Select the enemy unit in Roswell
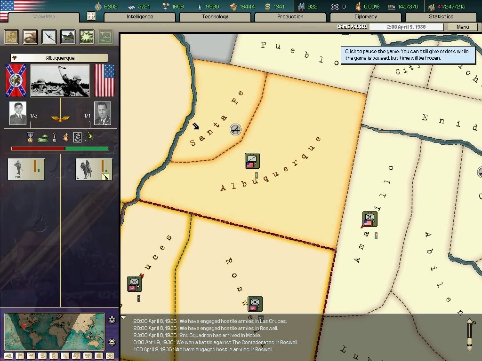The width and height of the screenshot is (482, 361). (255, 304)
